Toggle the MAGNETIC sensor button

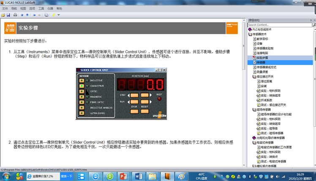82,97
